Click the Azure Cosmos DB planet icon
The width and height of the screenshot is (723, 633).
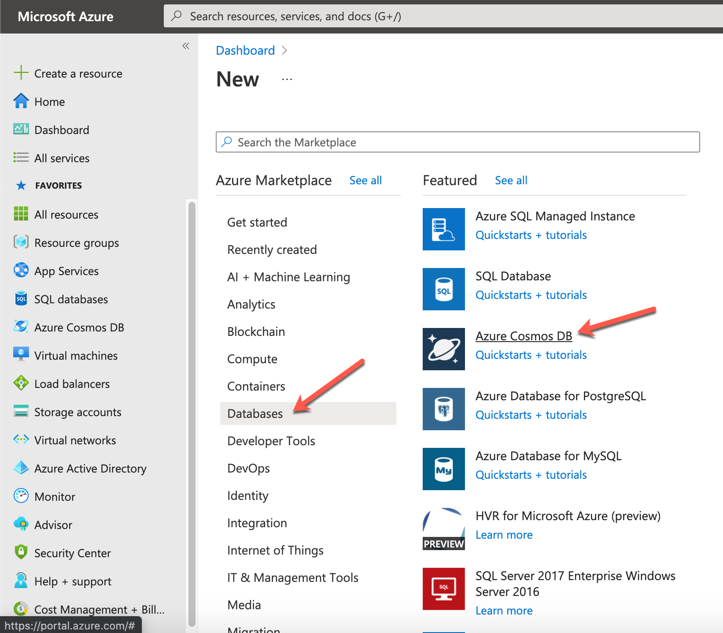click(443, 349)
